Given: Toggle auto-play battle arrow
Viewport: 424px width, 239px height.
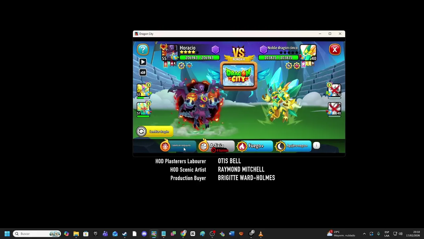Looking at the screenshot, I should click(143, 62).
